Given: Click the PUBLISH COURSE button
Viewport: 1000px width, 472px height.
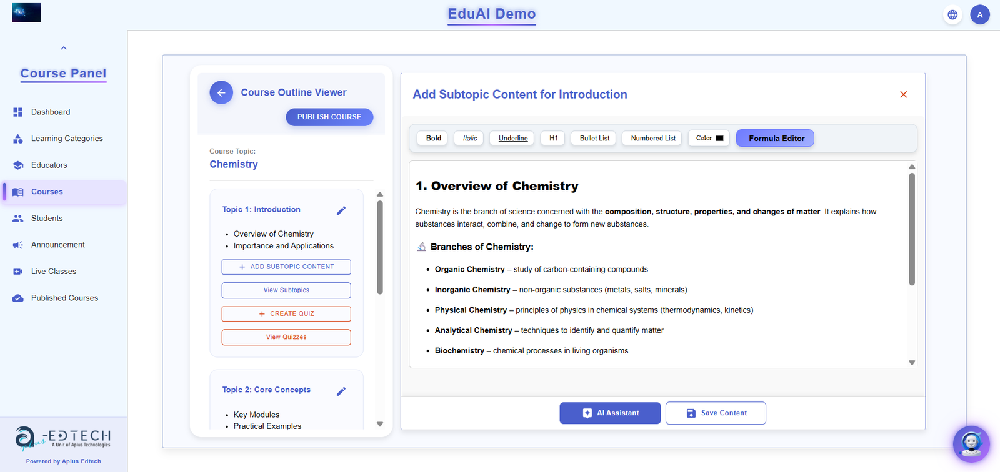Looking at the screenshot, I should (x=329, y=117).
